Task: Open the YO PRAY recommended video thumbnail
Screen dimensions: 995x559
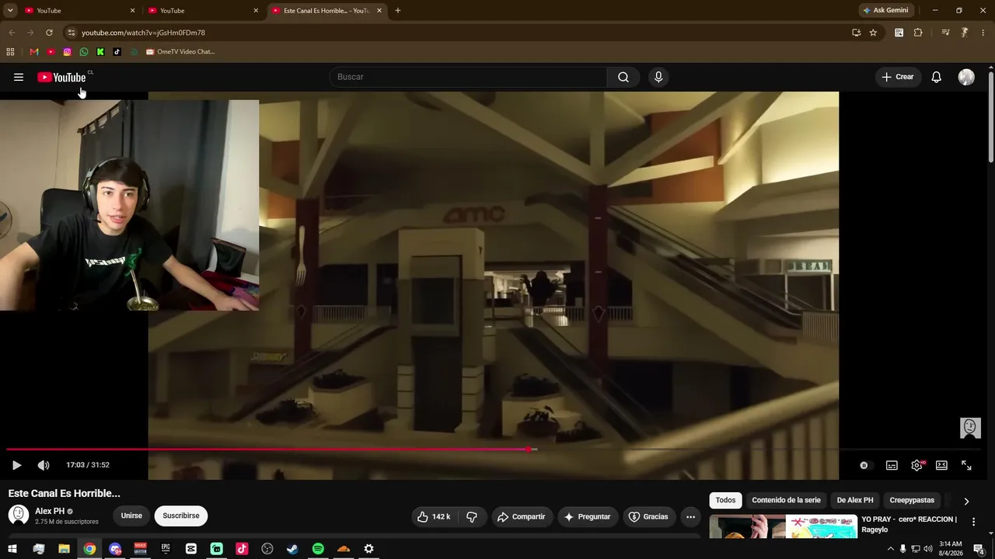Action: click(783, 526)
